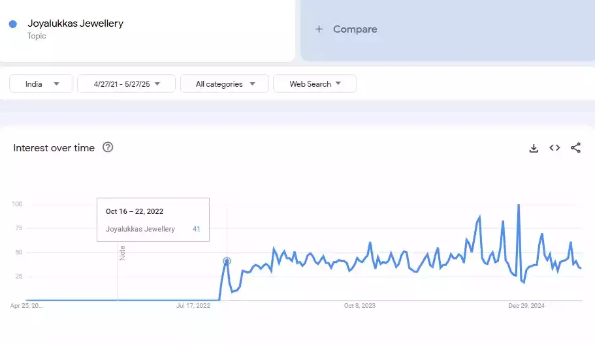Click the Dec 29, 2024 axis label
Image resolution: width=595 pixels, height=345 pixels.
tap(526, 306)
